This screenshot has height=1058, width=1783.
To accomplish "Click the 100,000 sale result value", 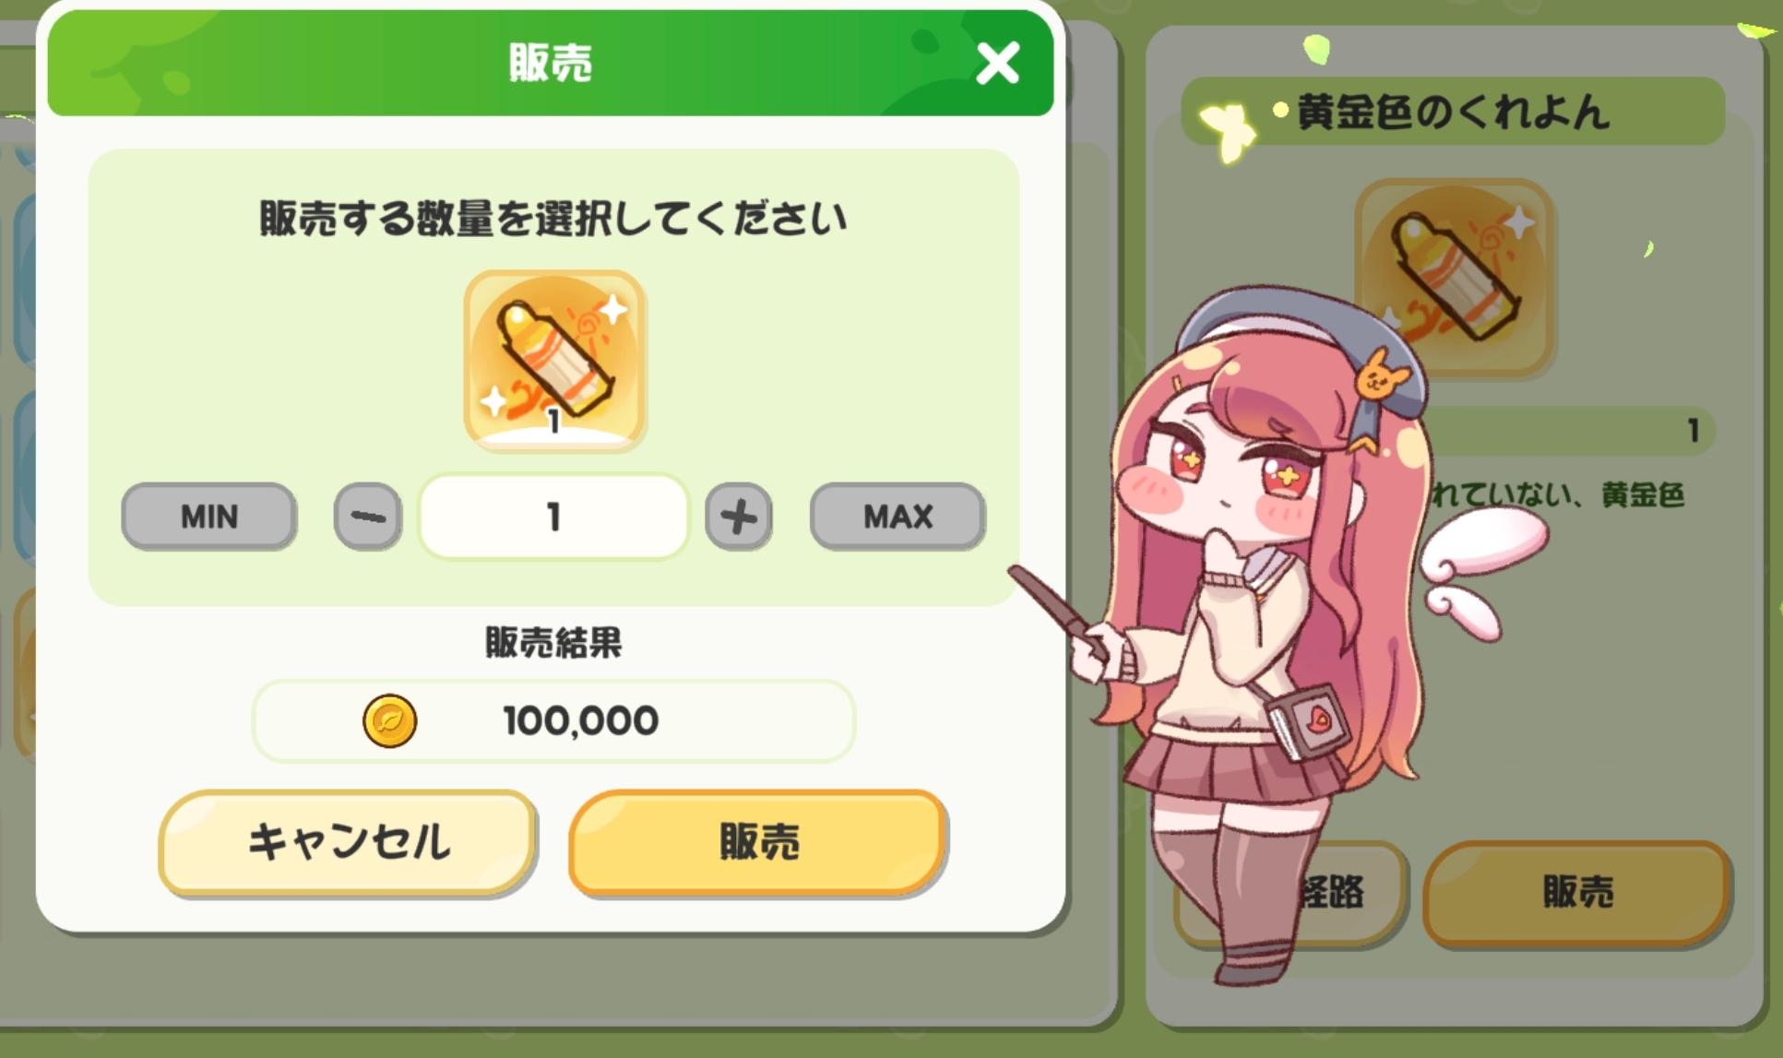I will tap(581, 721).
